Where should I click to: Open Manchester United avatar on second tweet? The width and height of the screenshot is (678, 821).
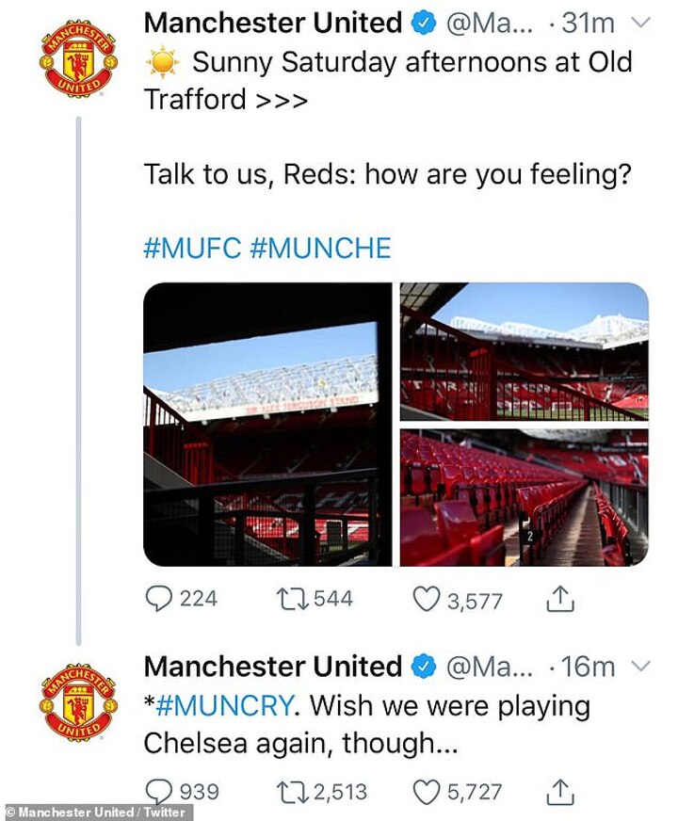click(x=77, y=705)
